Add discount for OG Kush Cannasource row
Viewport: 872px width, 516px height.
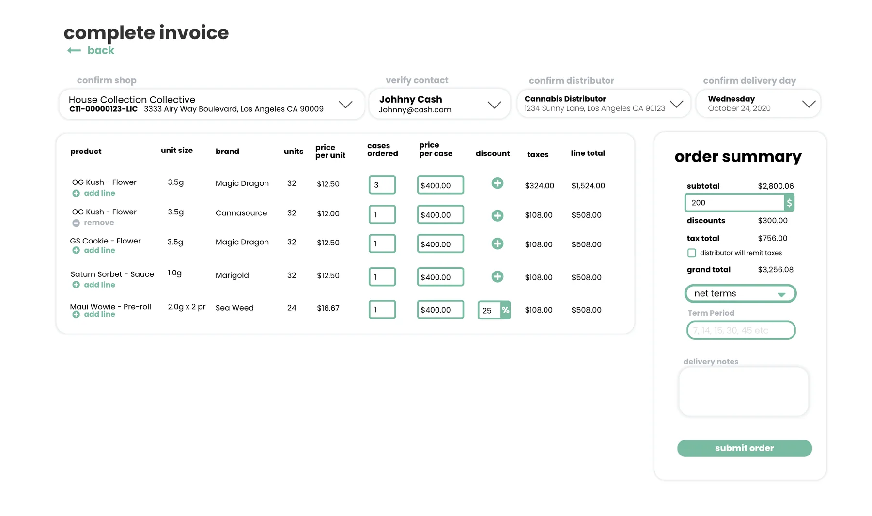click(497, 215)
